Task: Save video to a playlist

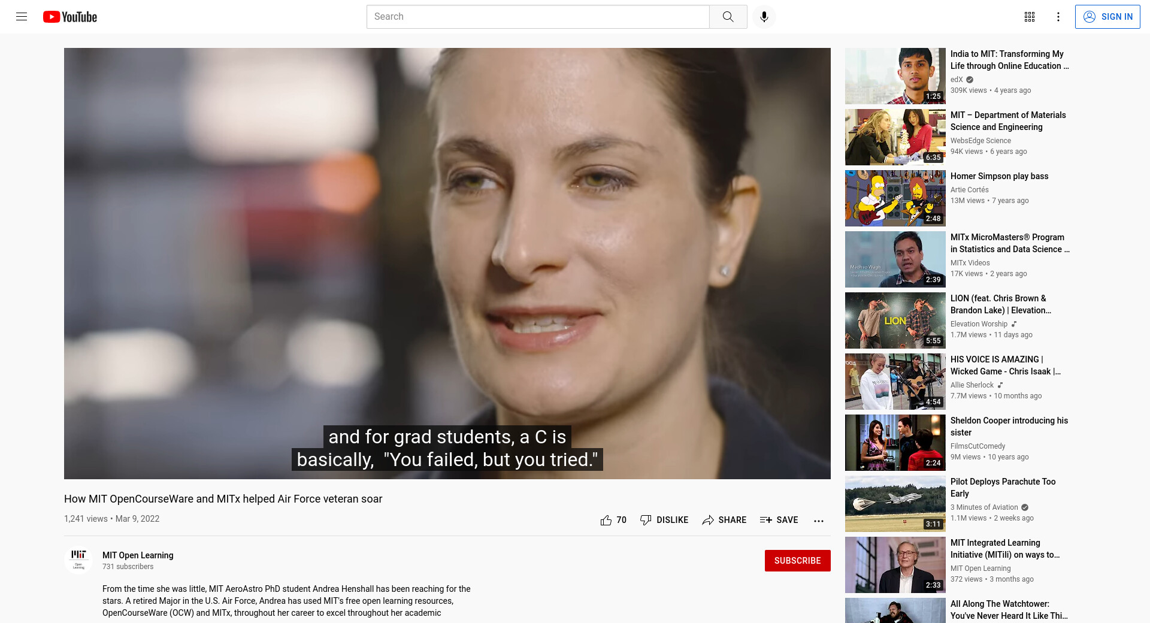Action: coord(779,520)
